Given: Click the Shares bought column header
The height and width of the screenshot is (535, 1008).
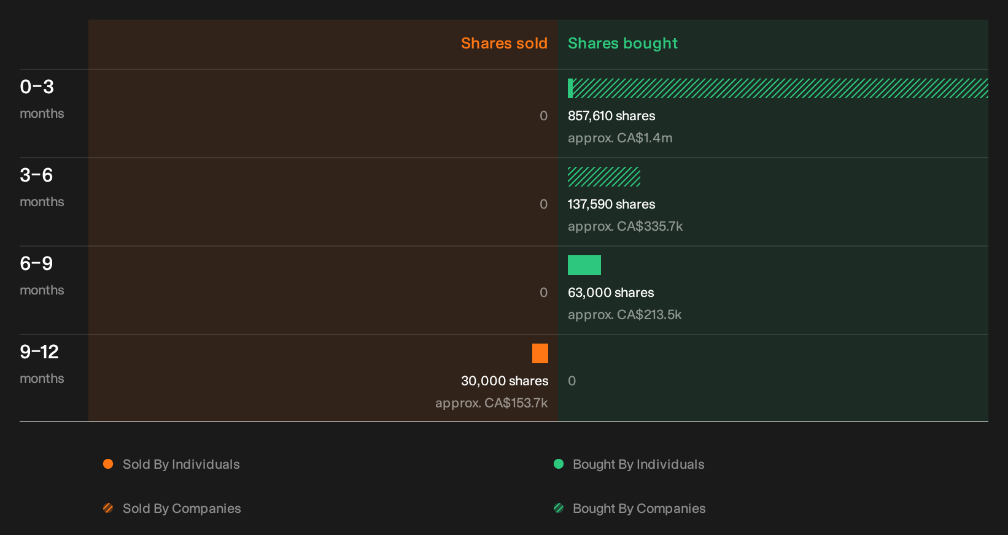Looking at the screenshot, I should (x=622, y=44).
